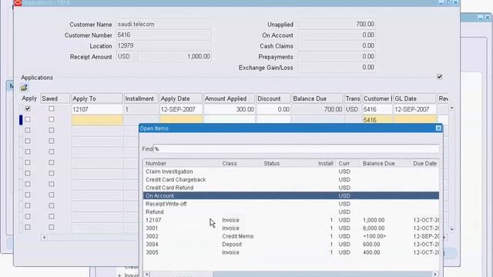Select invoice 3001 in Open Items
The width and height of the screenshot is (493, 277).
click(x=291, y=229)
